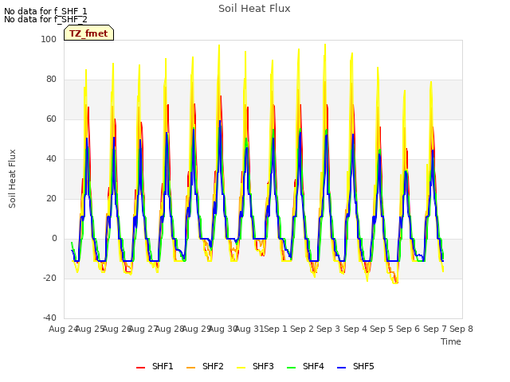
Task: Click the SHF4 legend label
Action: pos(313,366)
